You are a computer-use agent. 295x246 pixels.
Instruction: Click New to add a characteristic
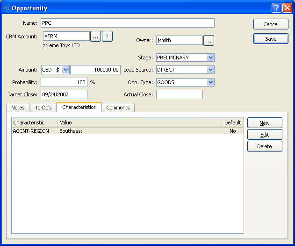[265, 123]
